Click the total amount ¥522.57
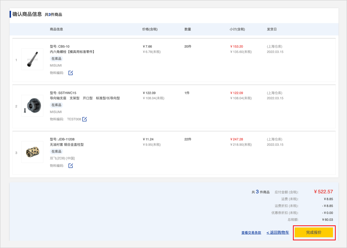This screenshot has height=248, width=347. point(323,192)
